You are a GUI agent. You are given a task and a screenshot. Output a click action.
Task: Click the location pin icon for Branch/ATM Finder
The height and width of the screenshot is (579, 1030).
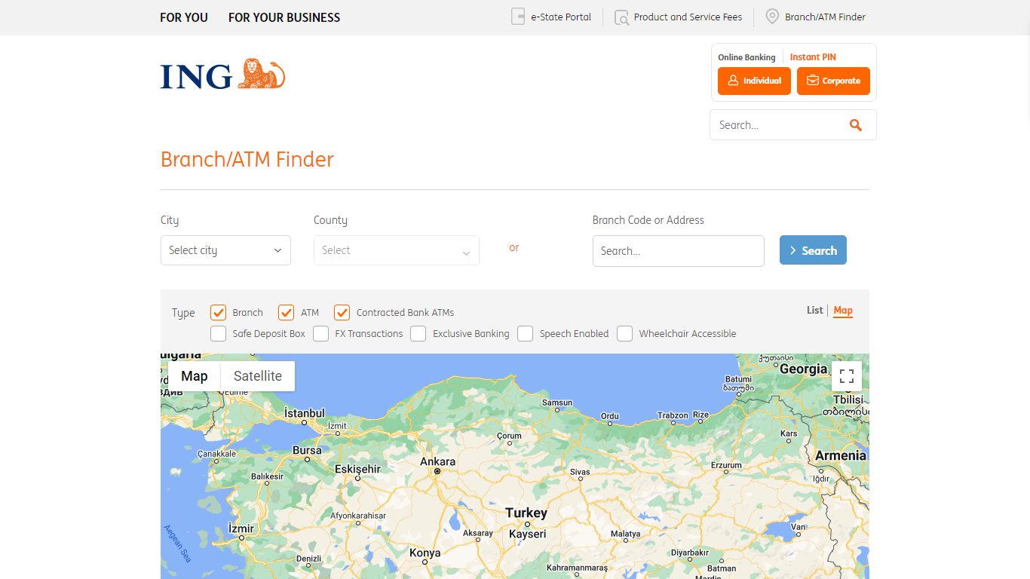[x=772, y=17]
